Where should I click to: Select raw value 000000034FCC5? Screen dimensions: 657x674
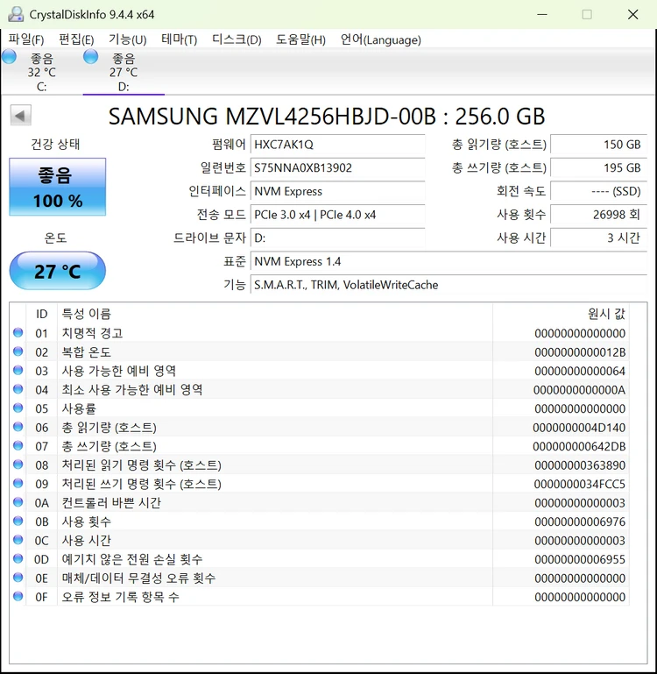(x=579, y=484)
